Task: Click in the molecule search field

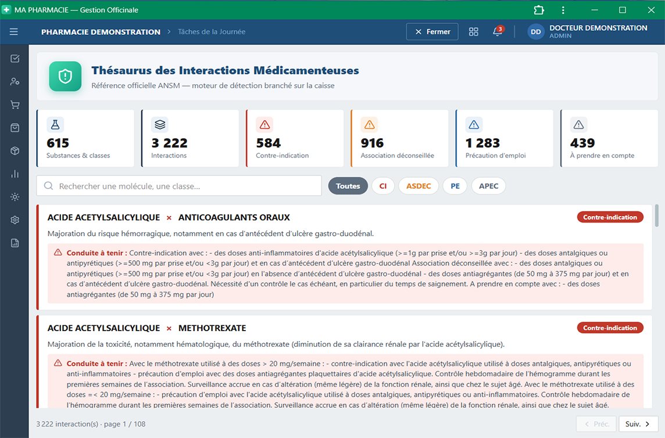Action: [179, 186]
